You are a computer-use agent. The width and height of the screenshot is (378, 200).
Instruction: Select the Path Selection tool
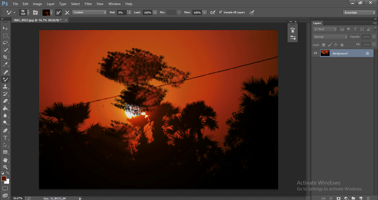pyautogui.click(x=5, y=145)
